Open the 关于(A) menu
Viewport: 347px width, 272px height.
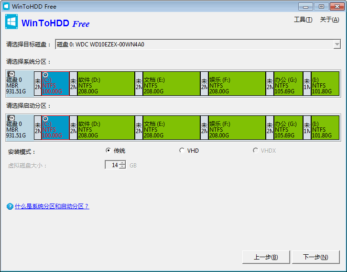click(329, 20)
